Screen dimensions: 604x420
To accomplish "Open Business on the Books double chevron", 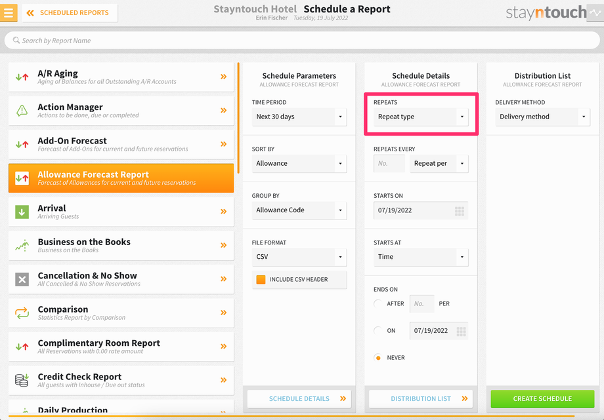I will (x=223, y=245).
